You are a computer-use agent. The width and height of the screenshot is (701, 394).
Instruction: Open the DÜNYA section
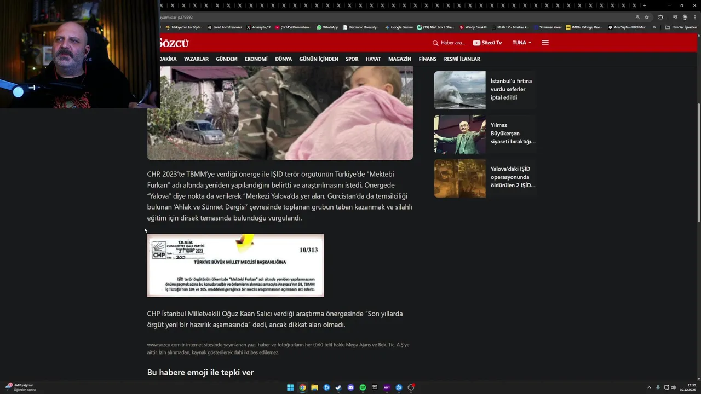pos(284,59)
